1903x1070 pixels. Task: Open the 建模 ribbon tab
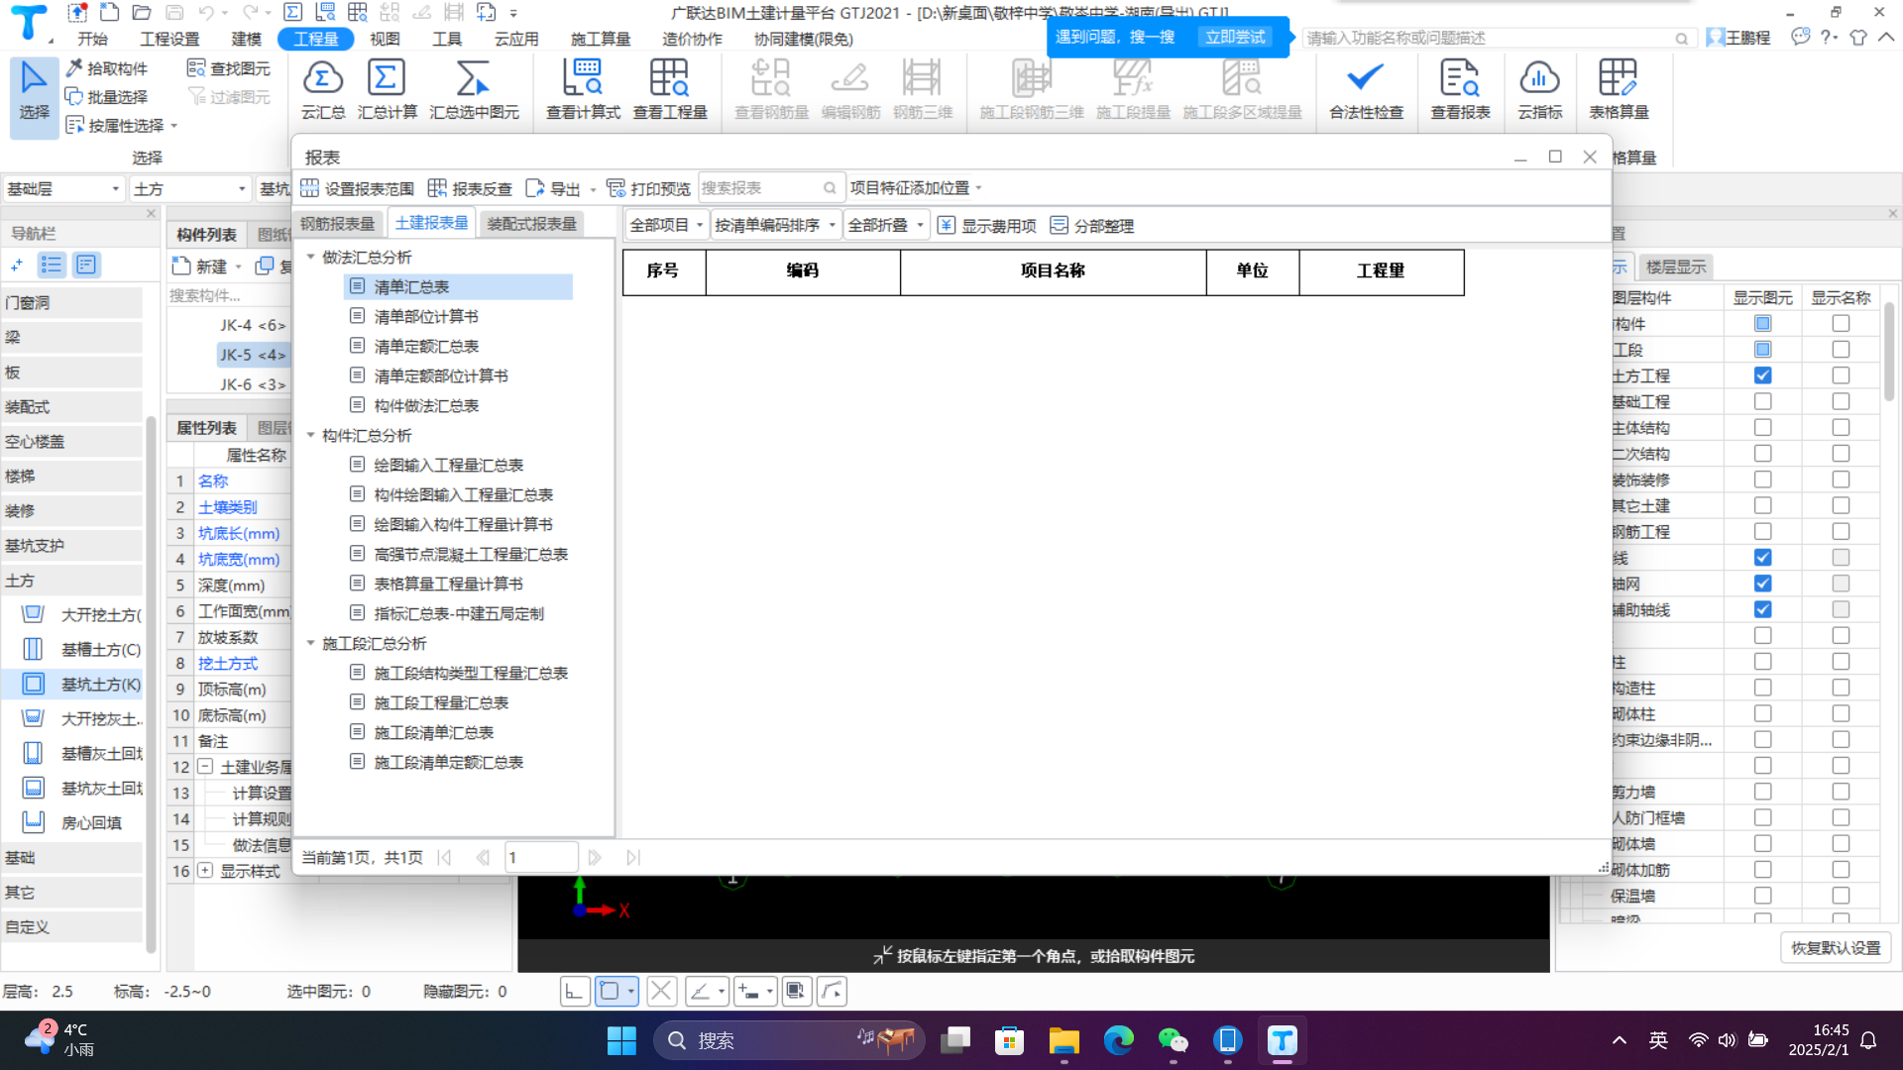tap(246, 39)
